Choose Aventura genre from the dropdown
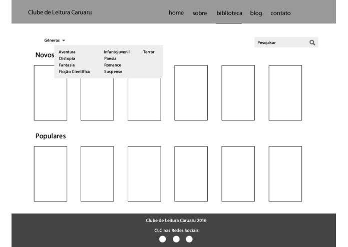 67,52
